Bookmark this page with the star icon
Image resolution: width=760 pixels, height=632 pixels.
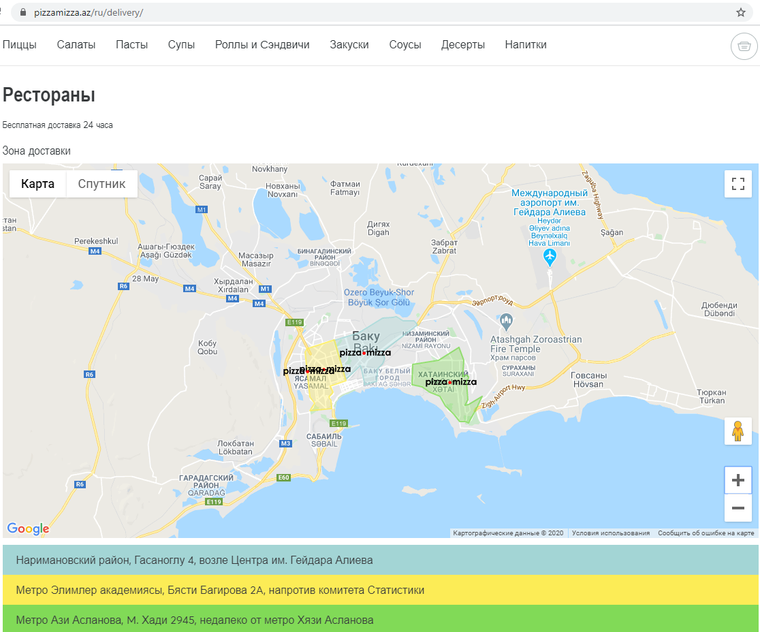[x=741, y=13]
